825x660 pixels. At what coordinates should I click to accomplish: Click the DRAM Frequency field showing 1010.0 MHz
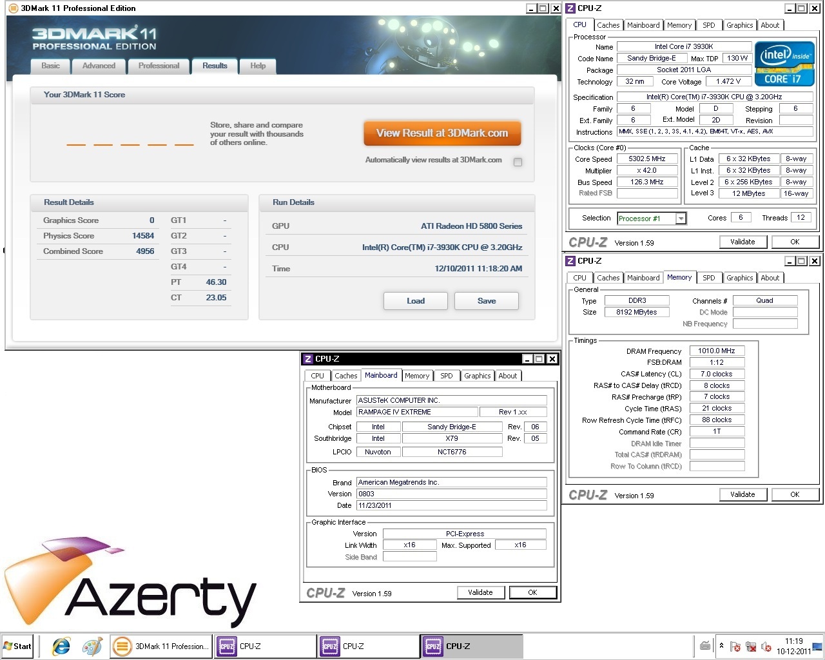[x=717, y=351]
